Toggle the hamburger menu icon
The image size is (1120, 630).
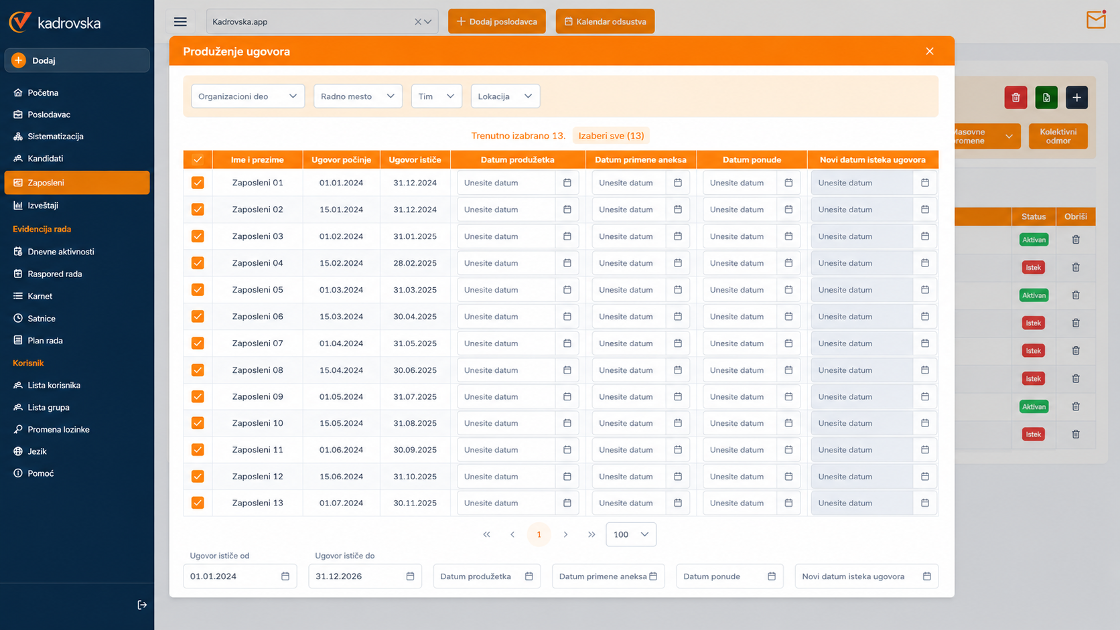tap(180, 21)
